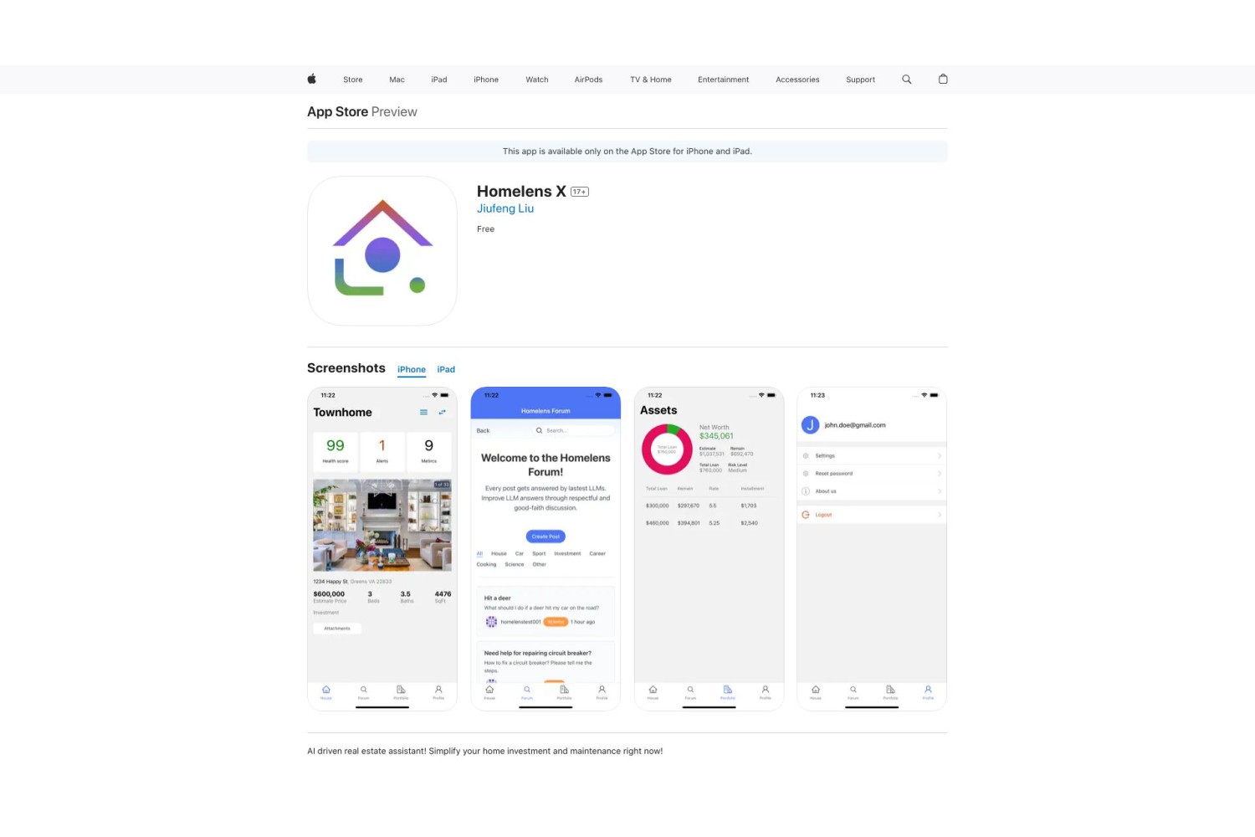Image resolution: width=1255 pixels, height=837 pixels.
Task: View the Townhome screenshot thumbnail
Action: (x=382, y=549)
